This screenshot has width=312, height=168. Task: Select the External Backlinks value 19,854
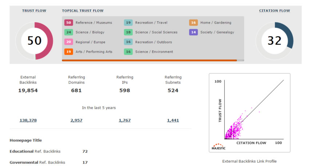(x=28, y=91)
